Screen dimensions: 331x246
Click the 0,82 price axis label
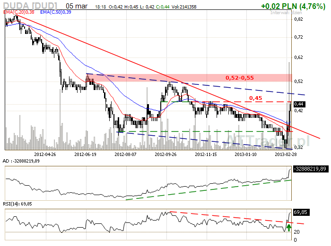(298, 19)
